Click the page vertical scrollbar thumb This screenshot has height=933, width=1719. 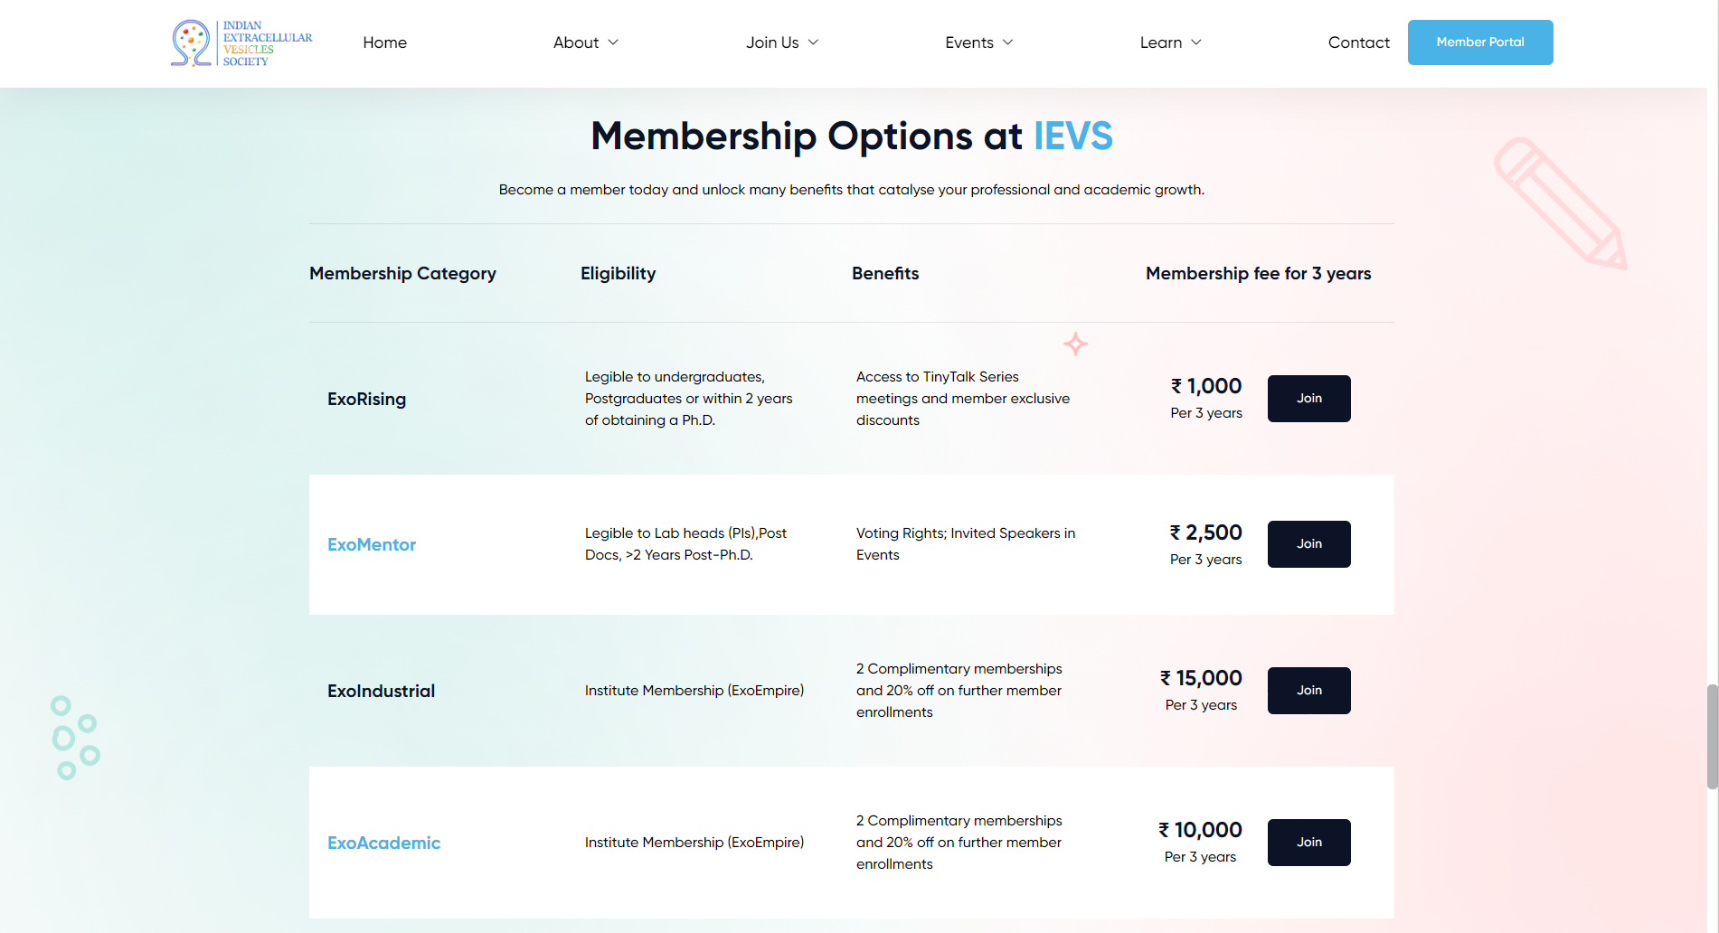coord(1712,737)
